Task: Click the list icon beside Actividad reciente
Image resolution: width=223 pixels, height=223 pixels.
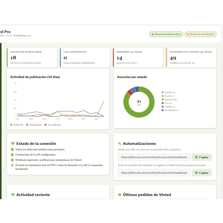Action: 13,195
